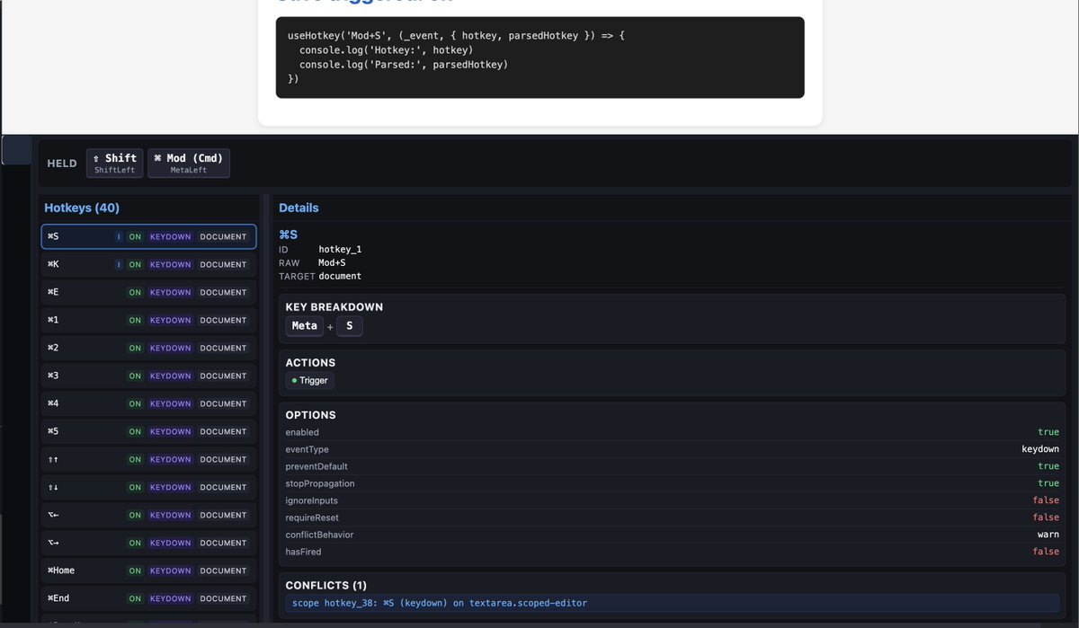Click the DOCUMENT badge on the ⌘End row
The width and height of the screenshot is (1079, 628).
[x=223, y=599]
